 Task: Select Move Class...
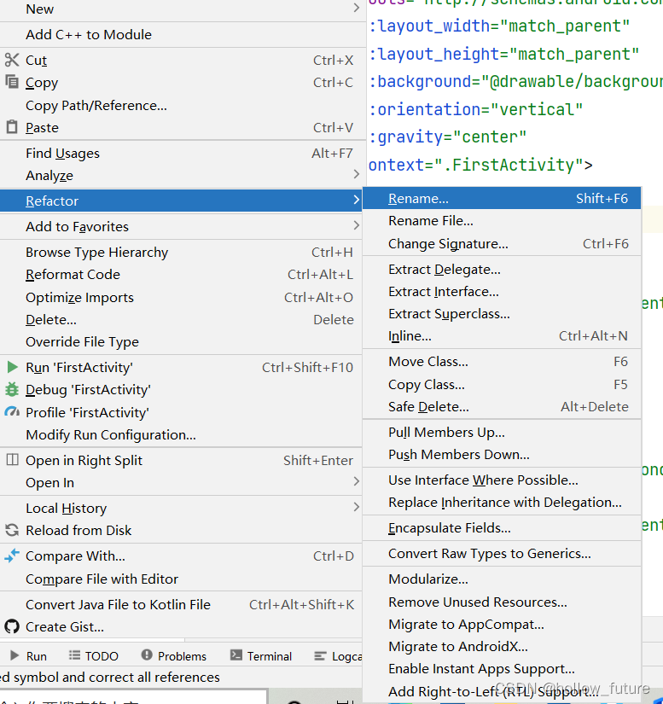tap(502, 362)
